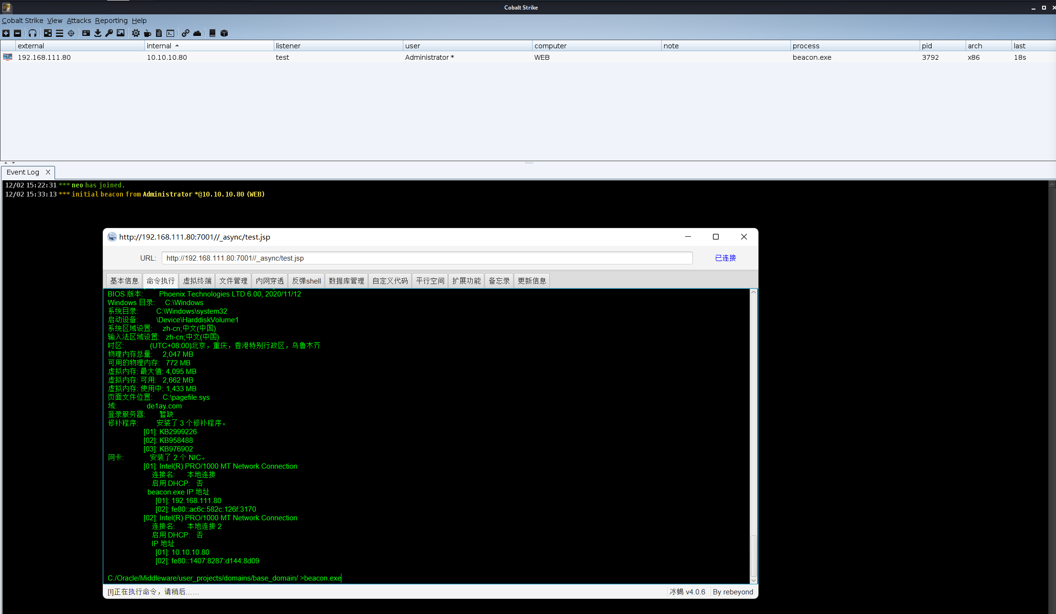Switch to 命令执行 tab

coord(161,281)
